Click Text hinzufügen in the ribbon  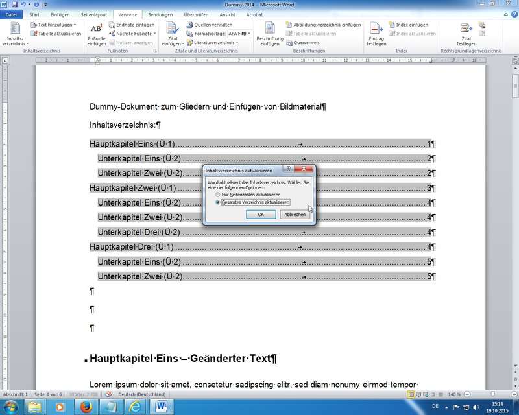[x=53, y=25]
